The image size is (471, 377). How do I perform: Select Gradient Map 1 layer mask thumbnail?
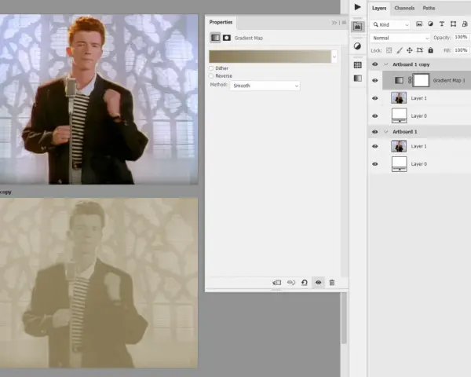[x=421, y=80]
